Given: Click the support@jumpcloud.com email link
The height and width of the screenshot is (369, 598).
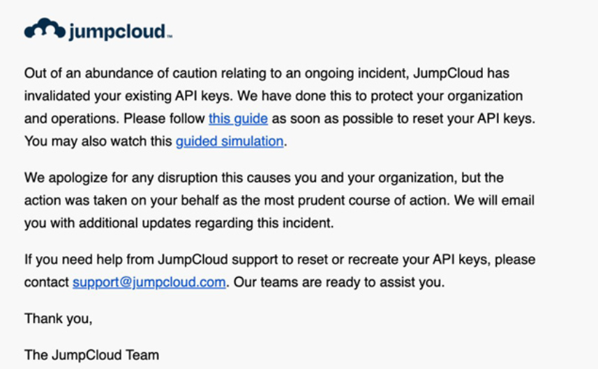Looking at the screenshot, I should (x=149, y=282).
